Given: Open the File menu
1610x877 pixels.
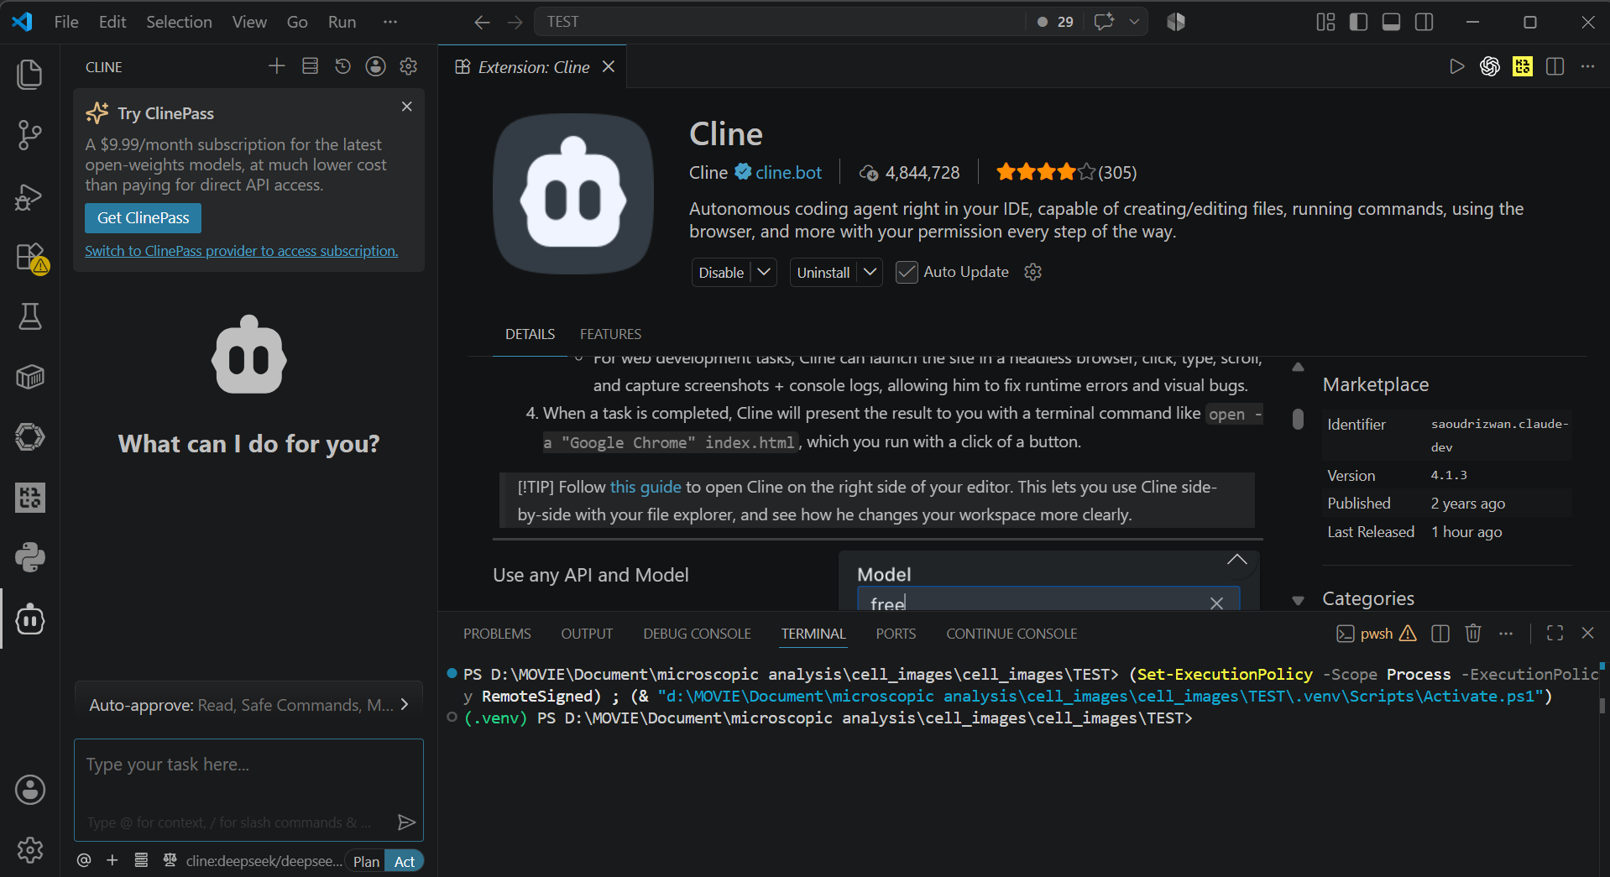Looking at the screenshot, I should click(x=66, y=22).
